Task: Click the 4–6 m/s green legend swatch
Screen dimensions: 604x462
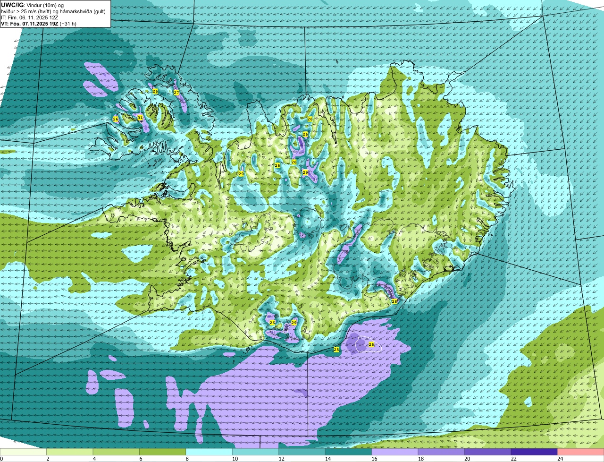Action: (116, 452)
